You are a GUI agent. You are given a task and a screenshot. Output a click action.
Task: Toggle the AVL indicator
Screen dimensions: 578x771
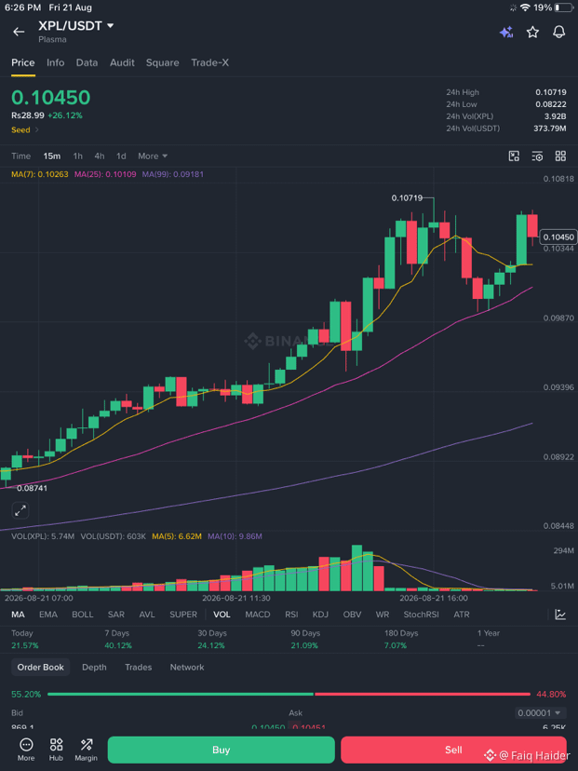[x=147, y=615]
